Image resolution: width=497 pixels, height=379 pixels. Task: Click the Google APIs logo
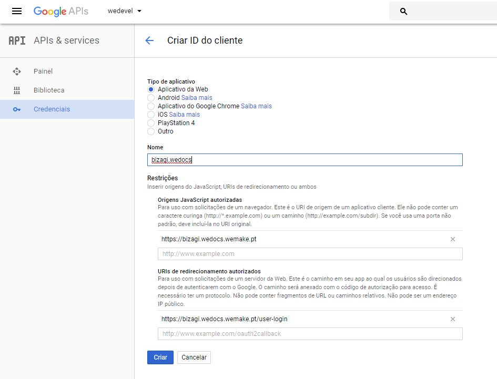click(x=61, y=11)
